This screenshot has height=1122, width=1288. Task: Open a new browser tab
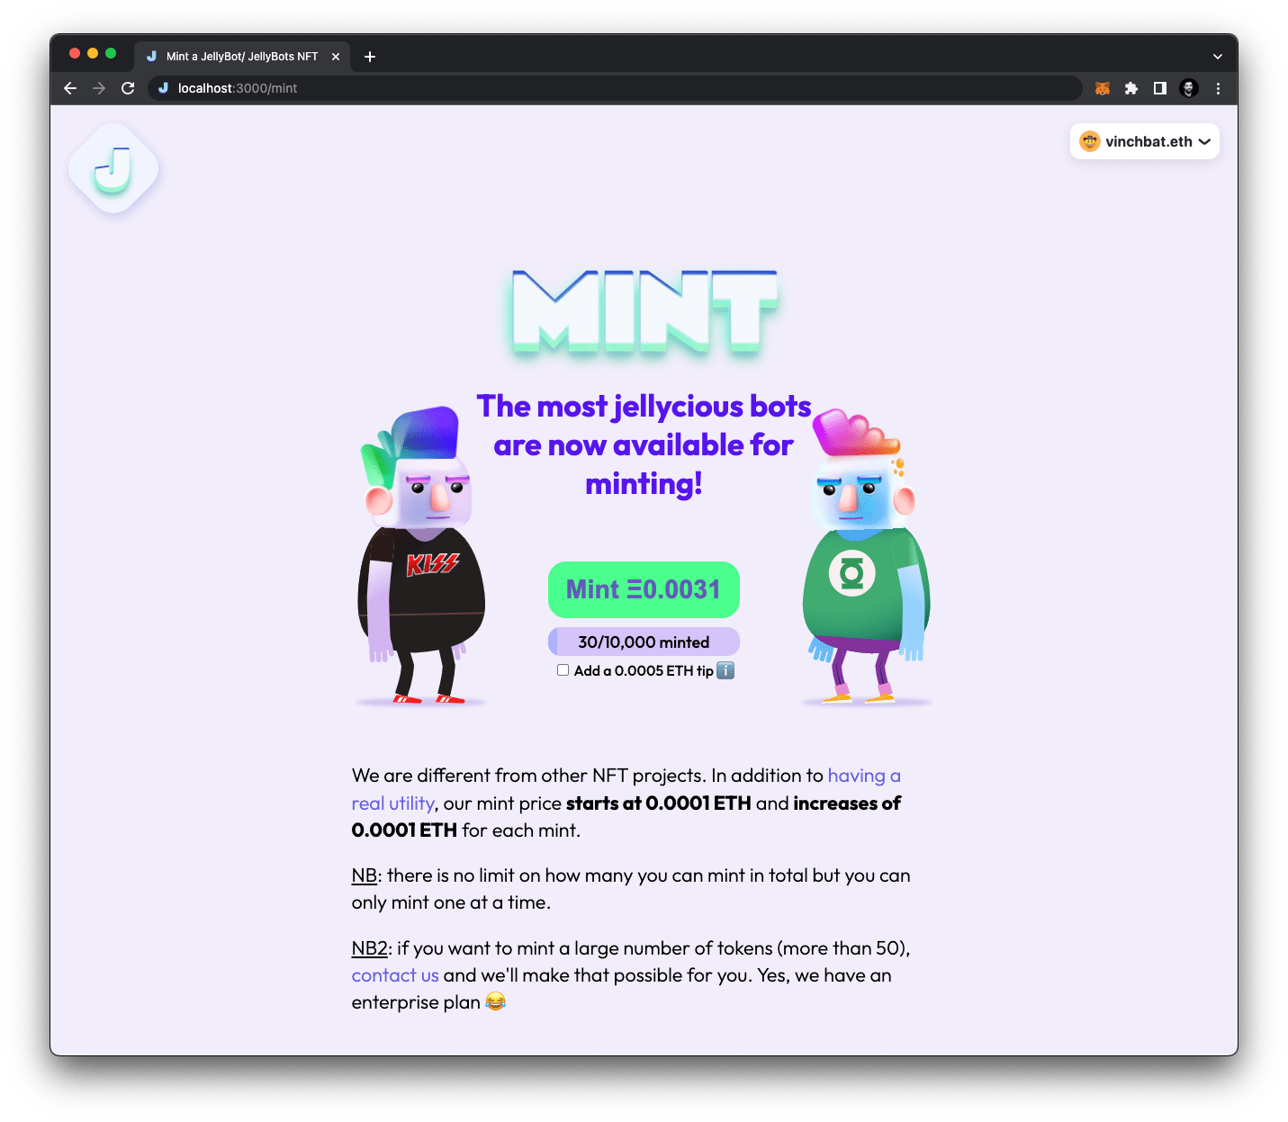coord(370,57)
